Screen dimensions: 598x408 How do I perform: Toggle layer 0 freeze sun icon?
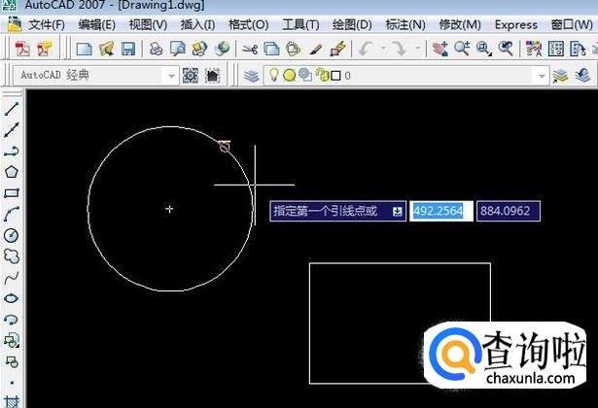click(x=290, y=75)
